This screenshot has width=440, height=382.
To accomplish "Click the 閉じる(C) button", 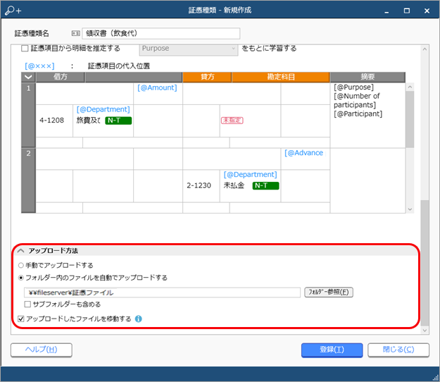I will [398, 350].
